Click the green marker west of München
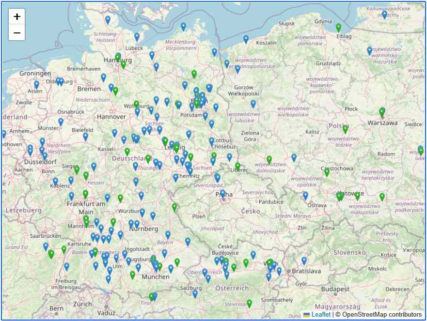 (132, 275)
